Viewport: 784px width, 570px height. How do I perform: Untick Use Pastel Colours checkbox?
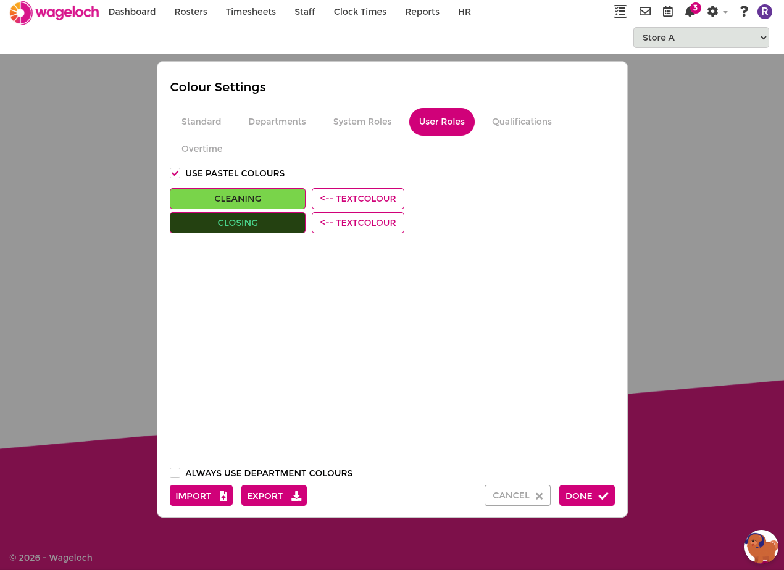(175, 173)
